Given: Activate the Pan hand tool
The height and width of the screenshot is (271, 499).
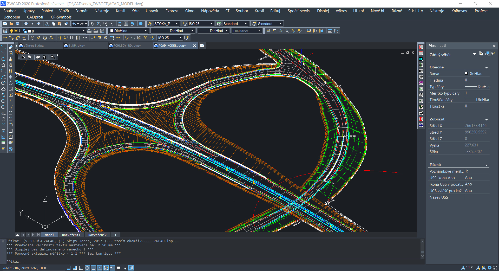Looking at the screenshot, I should [93, 24].
